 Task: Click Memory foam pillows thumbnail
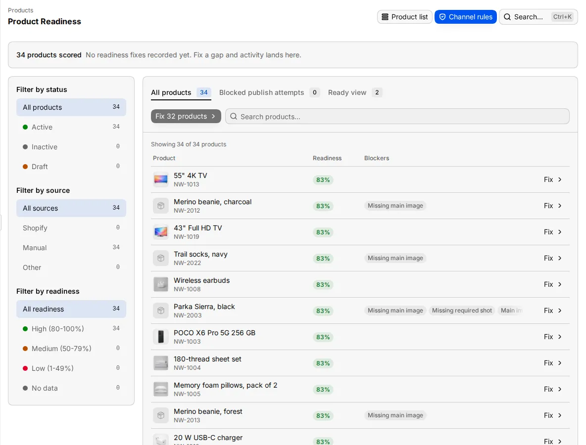pyautogui.click(x=161, y=389)
